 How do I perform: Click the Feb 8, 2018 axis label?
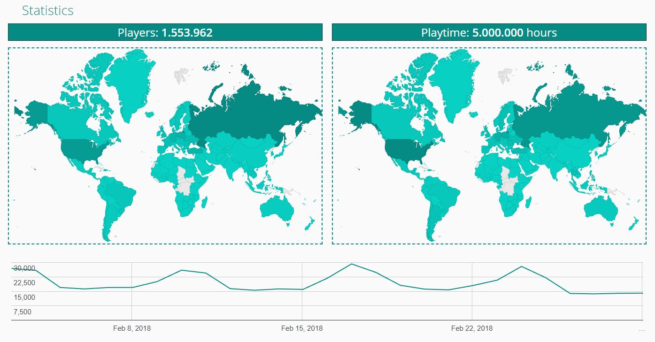132,328
